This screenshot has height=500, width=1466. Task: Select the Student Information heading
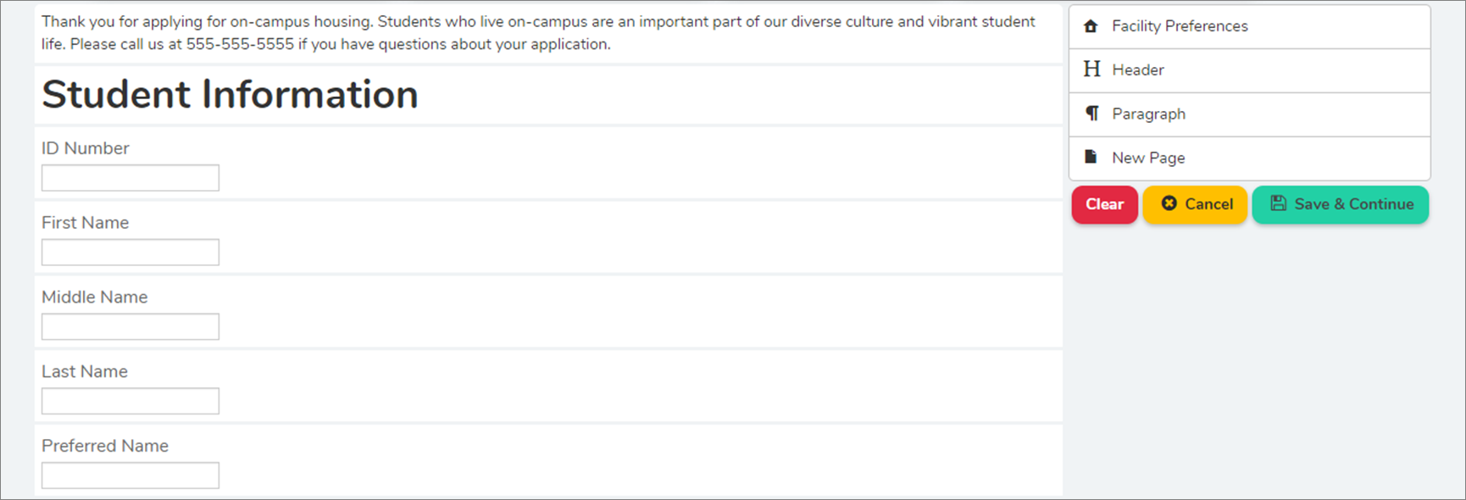[x=230, y=94]
